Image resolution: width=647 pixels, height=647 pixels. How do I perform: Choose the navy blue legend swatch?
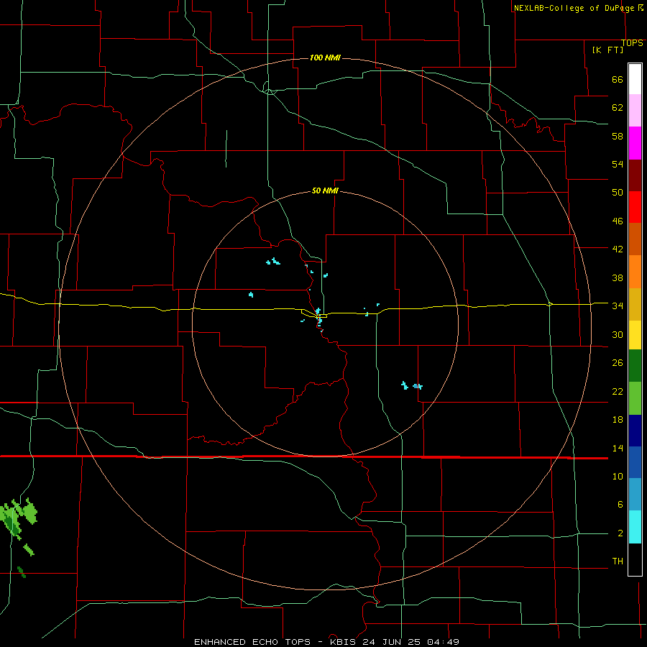click(635, 431)
